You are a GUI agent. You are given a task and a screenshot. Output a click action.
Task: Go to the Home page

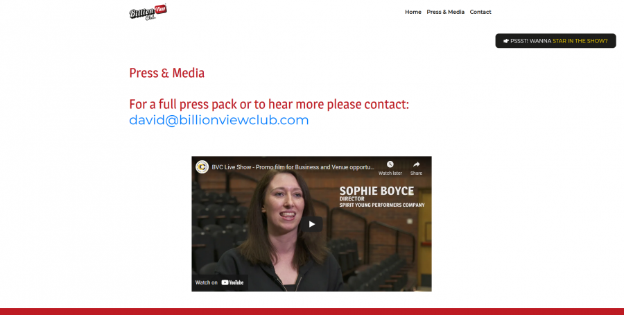(413, 12)
